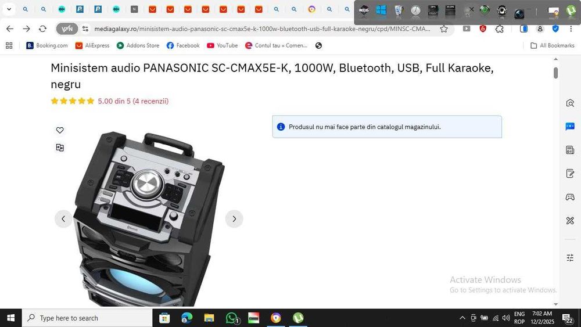Open the sidebar search lens icon
Image resolution: width=581 pixels, height=327 pixels.
click(570, 103)
